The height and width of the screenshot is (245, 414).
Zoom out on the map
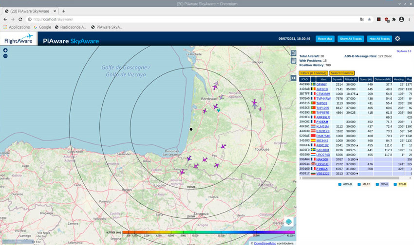(5, 56)
